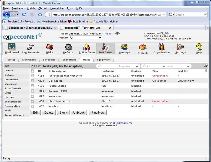The width and height of the screenshot is (211, 162).
Task: Open the Datei menu
Action: 6,8
